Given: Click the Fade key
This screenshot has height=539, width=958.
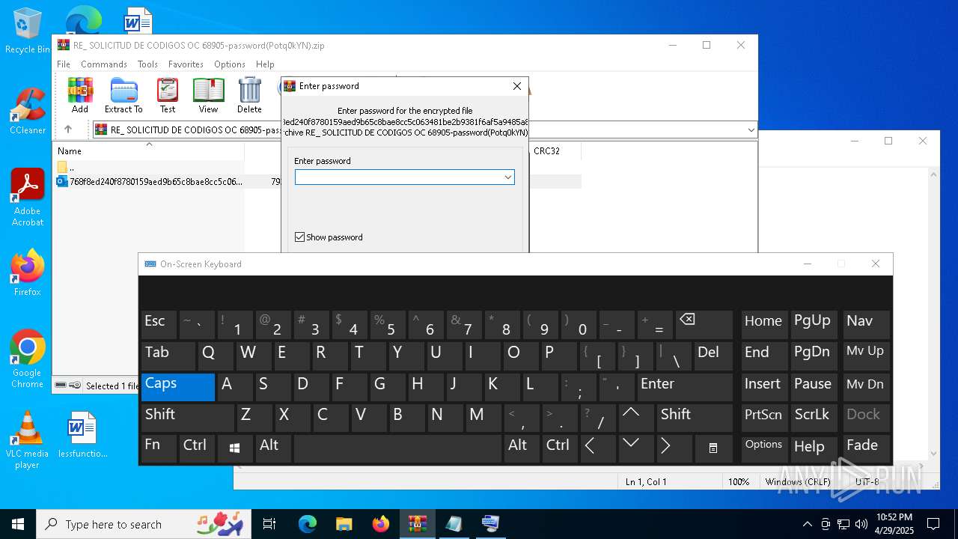Looking at the screenshot, I should (x=866, y=448).
